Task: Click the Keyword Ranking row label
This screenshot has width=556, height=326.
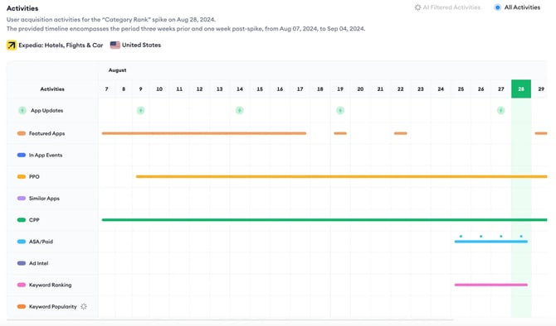Action: click(50, 285)
